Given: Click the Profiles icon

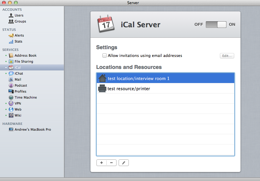Looking at the screenshot, I should click(11, 91).
